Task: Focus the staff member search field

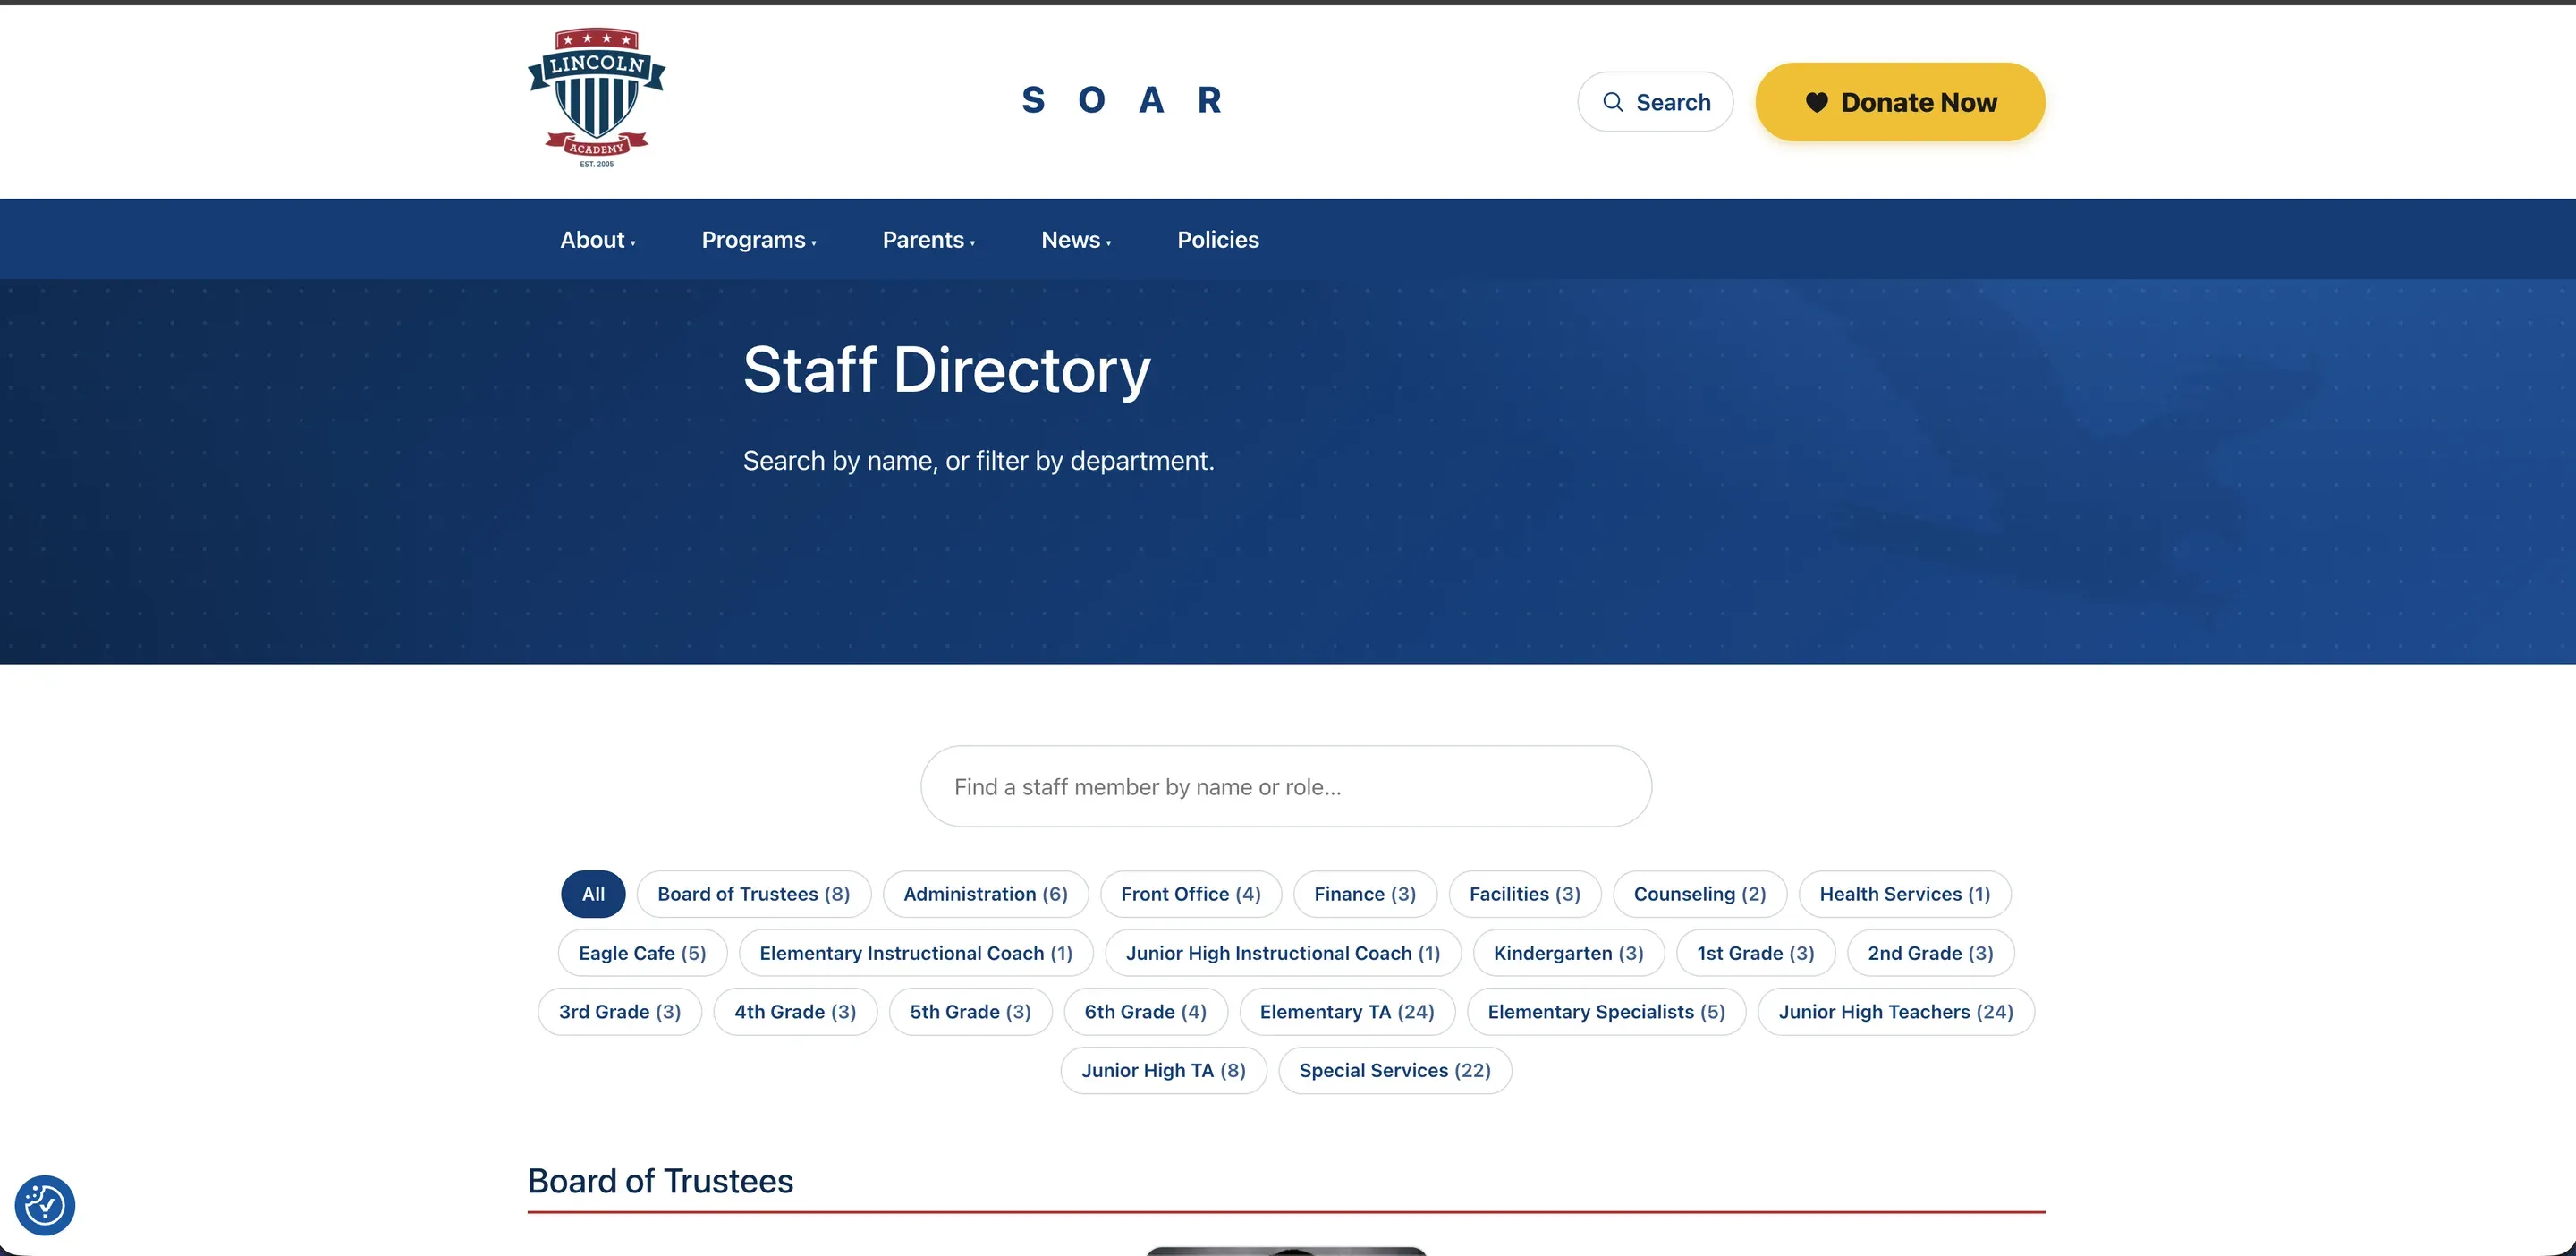Action: coord(1286,786)
